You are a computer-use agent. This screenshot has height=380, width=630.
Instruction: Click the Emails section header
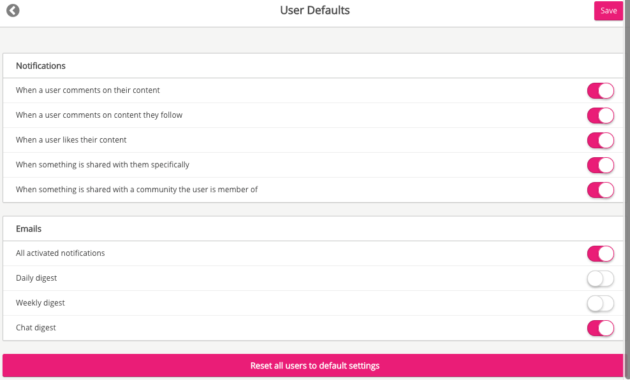point(29,229)
